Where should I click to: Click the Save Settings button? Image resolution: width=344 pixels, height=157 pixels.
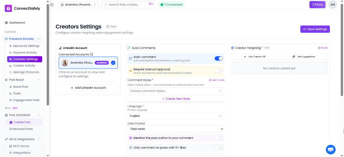[315, 29]
